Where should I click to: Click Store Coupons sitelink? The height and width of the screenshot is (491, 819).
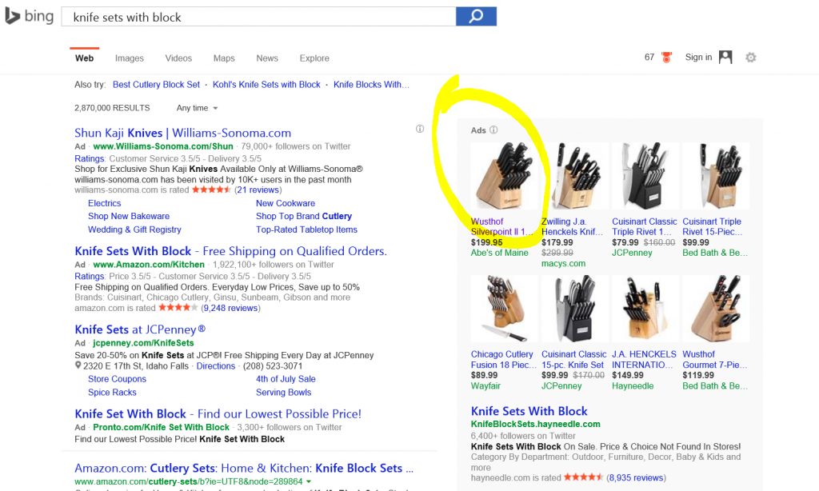click(x=117, y=379)
